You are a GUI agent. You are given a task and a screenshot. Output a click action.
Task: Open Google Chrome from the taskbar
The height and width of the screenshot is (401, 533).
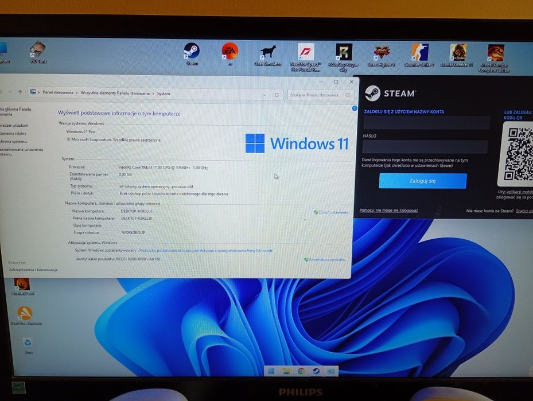point(301,371)
